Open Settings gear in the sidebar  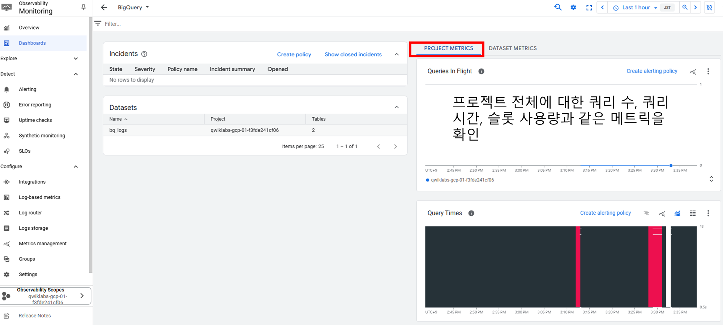[x=7, y=275]
